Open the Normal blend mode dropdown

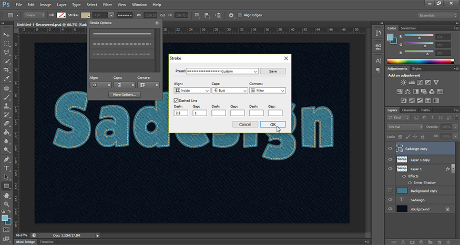coord(405,127)
